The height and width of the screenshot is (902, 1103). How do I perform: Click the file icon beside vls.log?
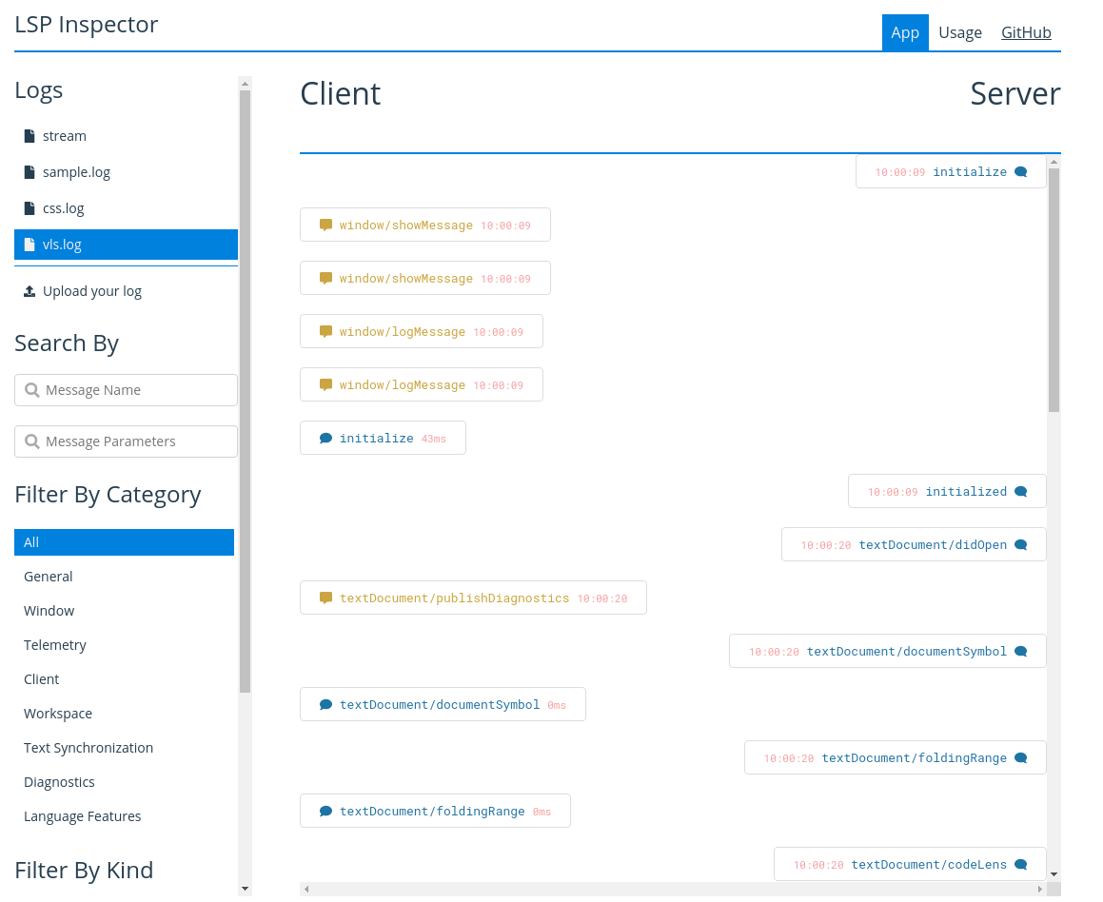click(30, 245)
